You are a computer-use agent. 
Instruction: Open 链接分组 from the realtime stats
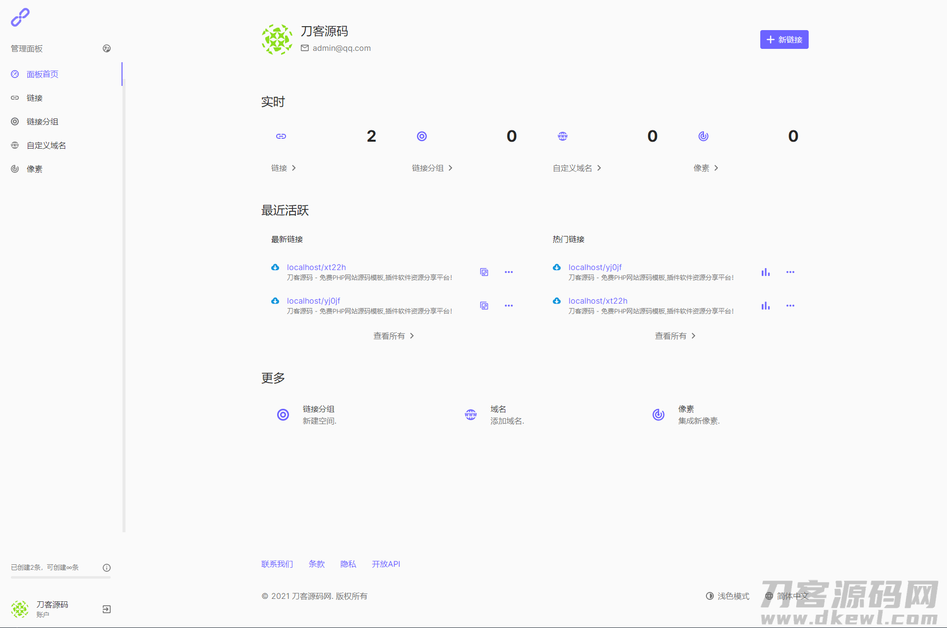432,168
